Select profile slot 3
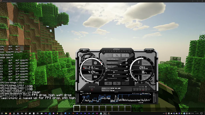205x115 pixels. [x=140, y=89]
